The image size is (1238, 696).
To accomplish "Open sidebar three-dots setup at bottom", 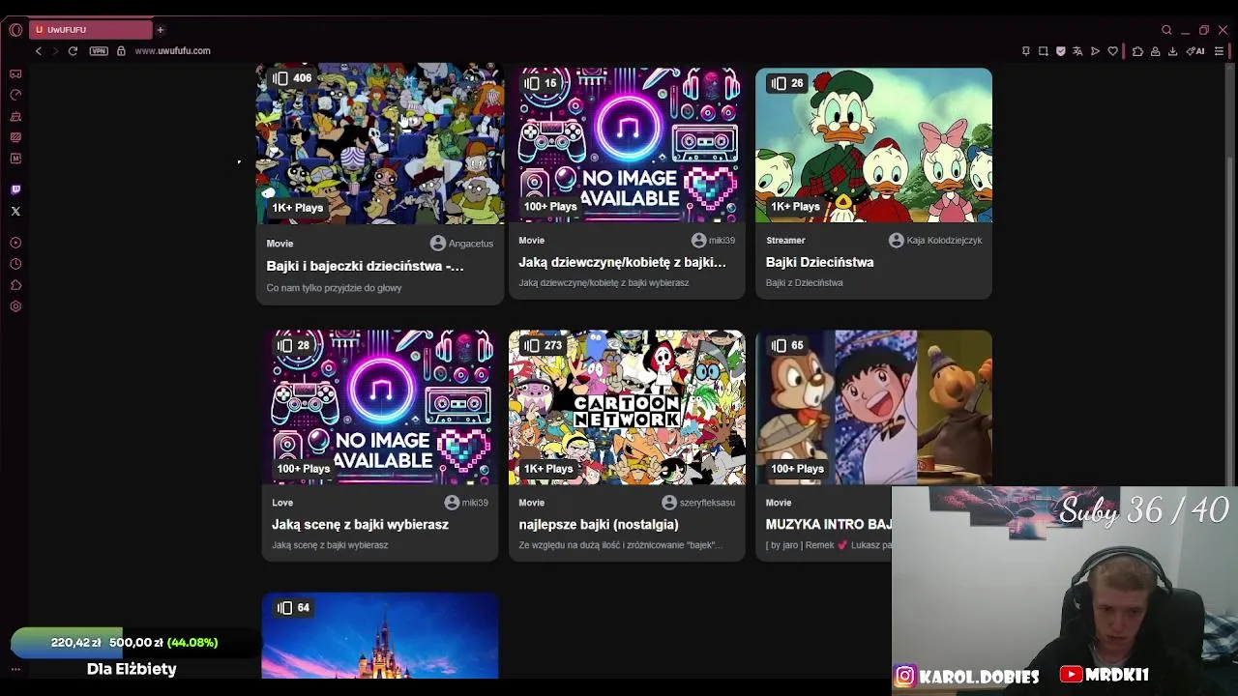I will 15,669.
